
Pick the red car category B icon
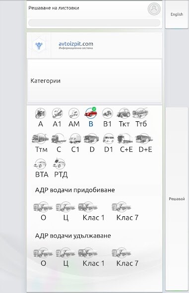point(91,113)
